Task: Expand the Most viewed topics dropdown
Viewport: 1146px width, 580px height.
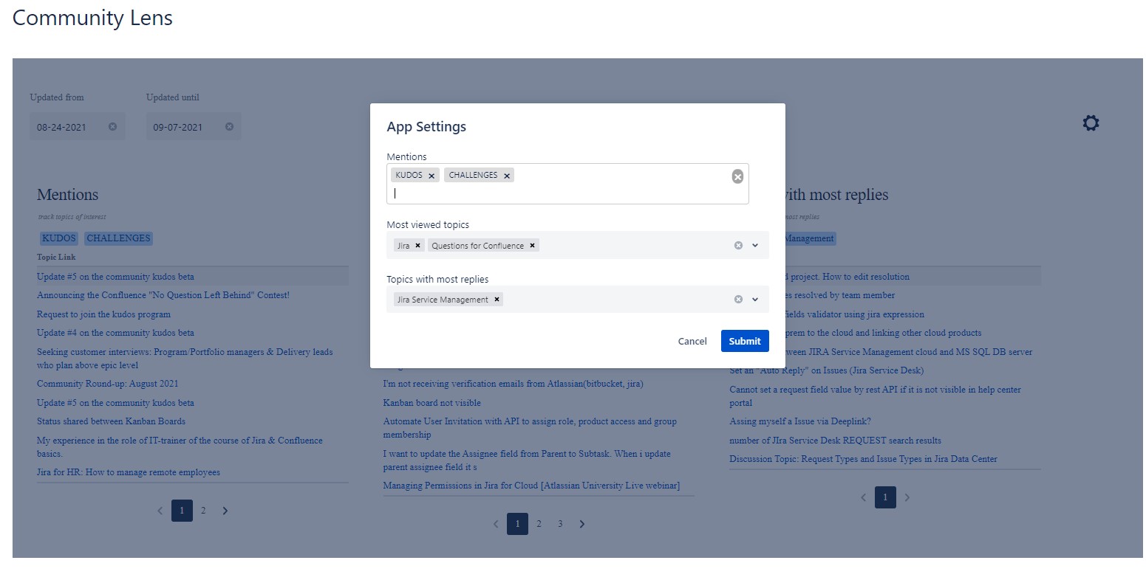Action: coord(755,246)
